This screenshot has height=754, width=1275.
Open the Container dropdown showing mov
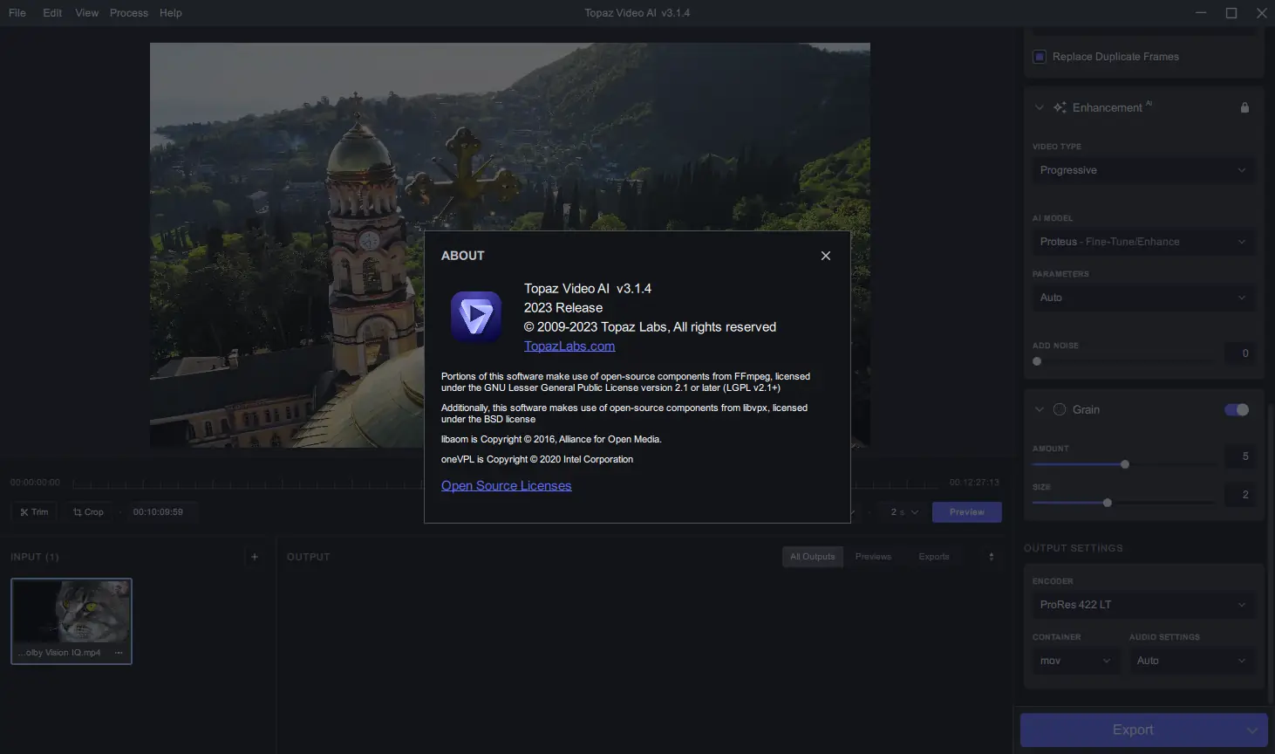[x=1075, y=661]
